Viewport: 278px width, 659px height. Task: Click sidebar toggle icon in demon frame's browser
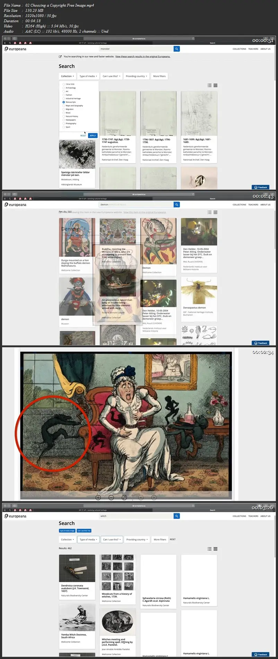coord(15,194)
